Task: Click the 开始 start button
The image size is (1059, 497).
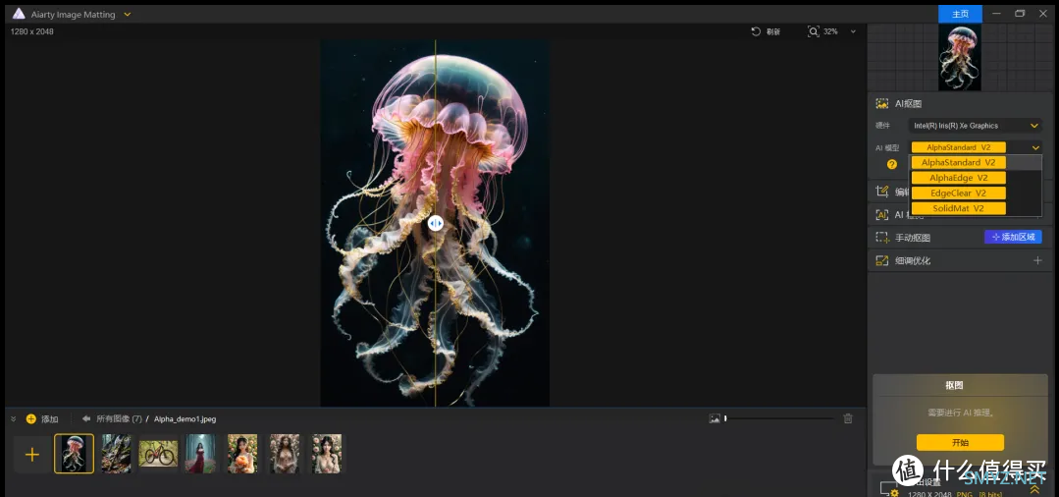Action: pos(960,442)
